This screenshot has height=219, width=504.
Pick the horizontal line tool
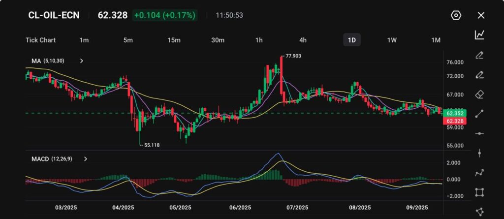479,133
